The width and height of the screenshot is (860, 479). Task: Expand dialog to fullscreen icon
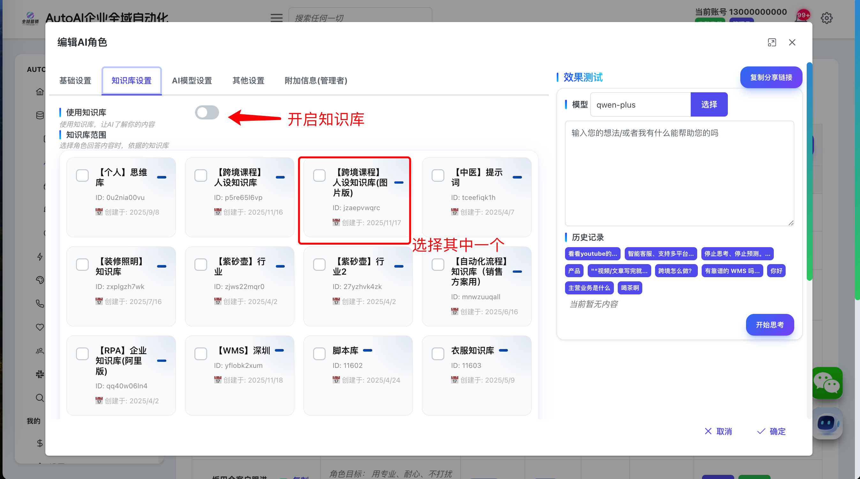pos(772,42)
